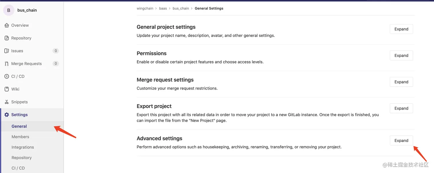Expand the Export project section
This screenshot has height=173, width=434.
(401, 108)
